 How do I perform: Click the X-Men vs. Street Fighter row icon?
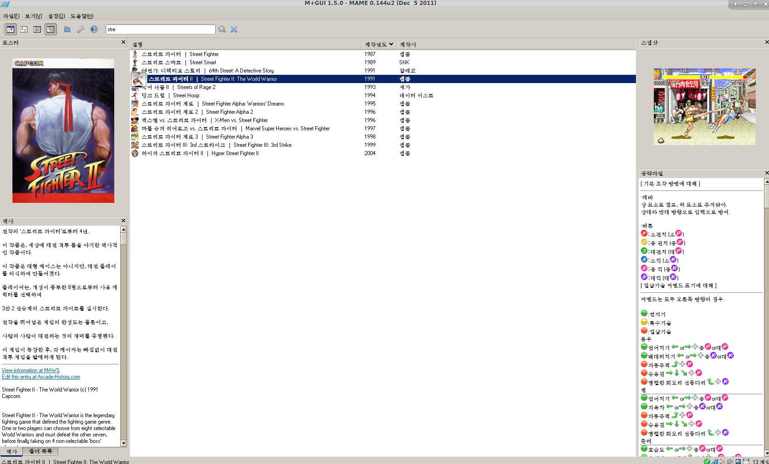[x=135, y=120]
